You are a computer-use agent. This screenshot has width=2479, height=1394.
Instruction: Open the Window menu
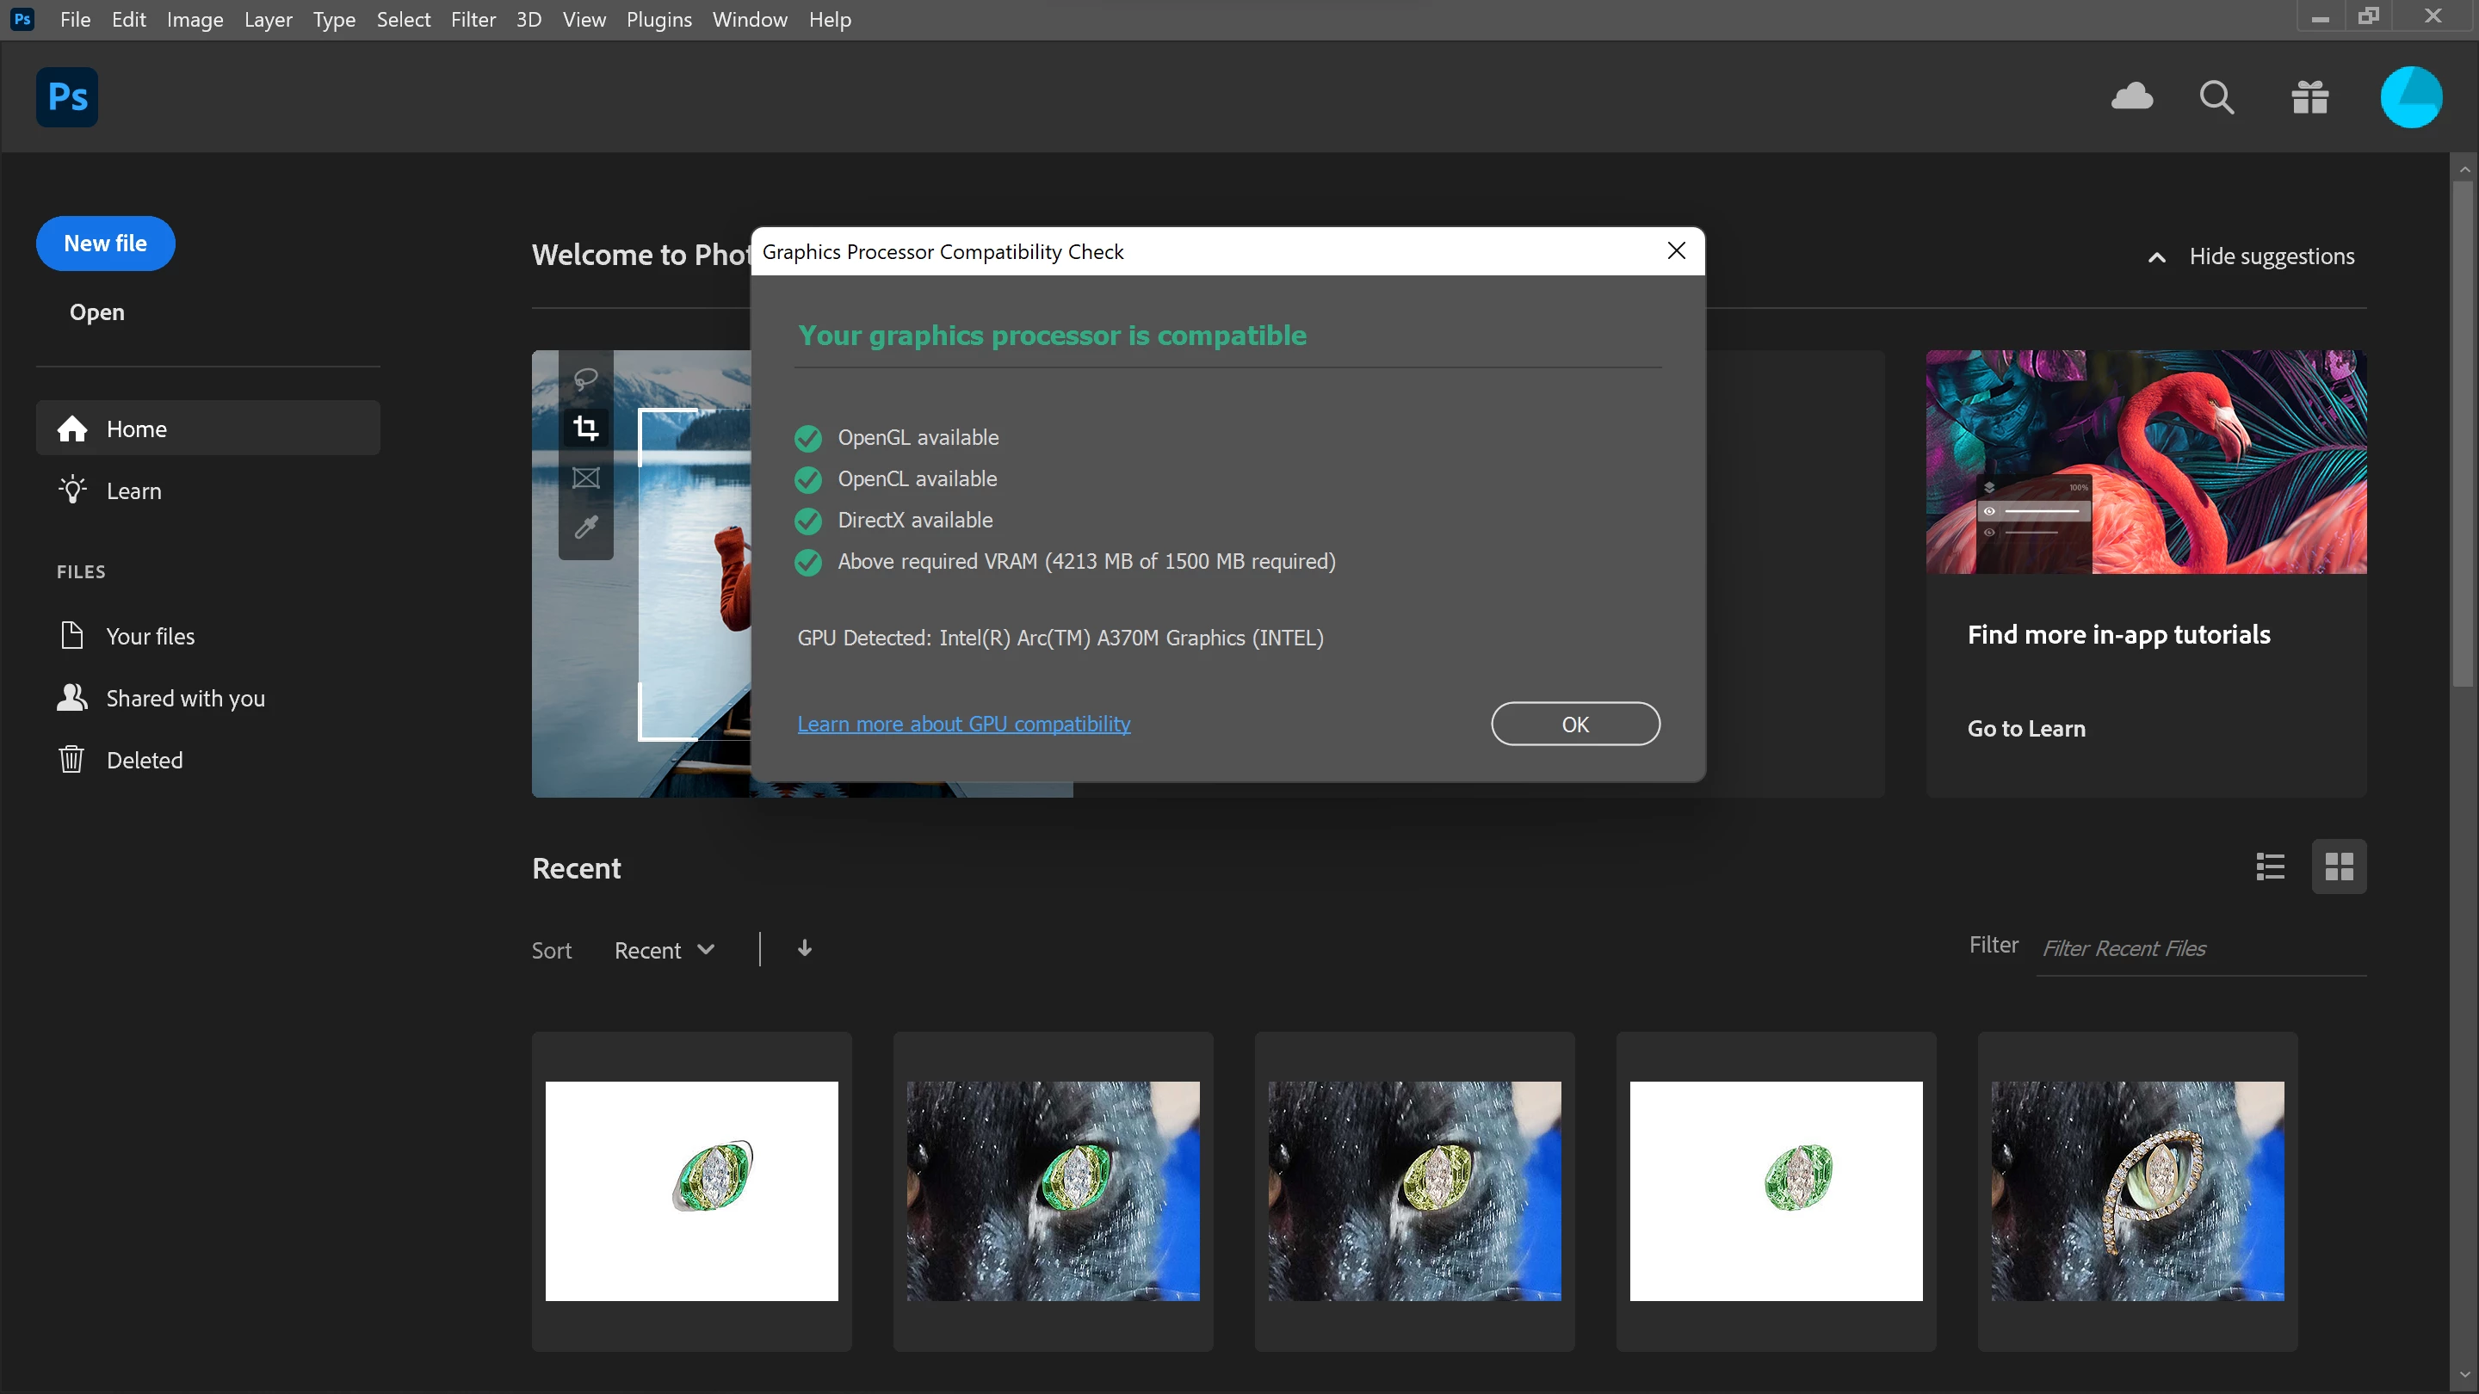click(749, 19)
